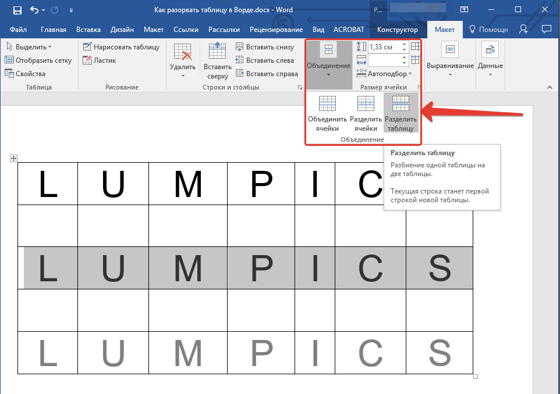
Task: Click the Save icon in title bar
Action: pyautogui.click(x=17, y=10)
